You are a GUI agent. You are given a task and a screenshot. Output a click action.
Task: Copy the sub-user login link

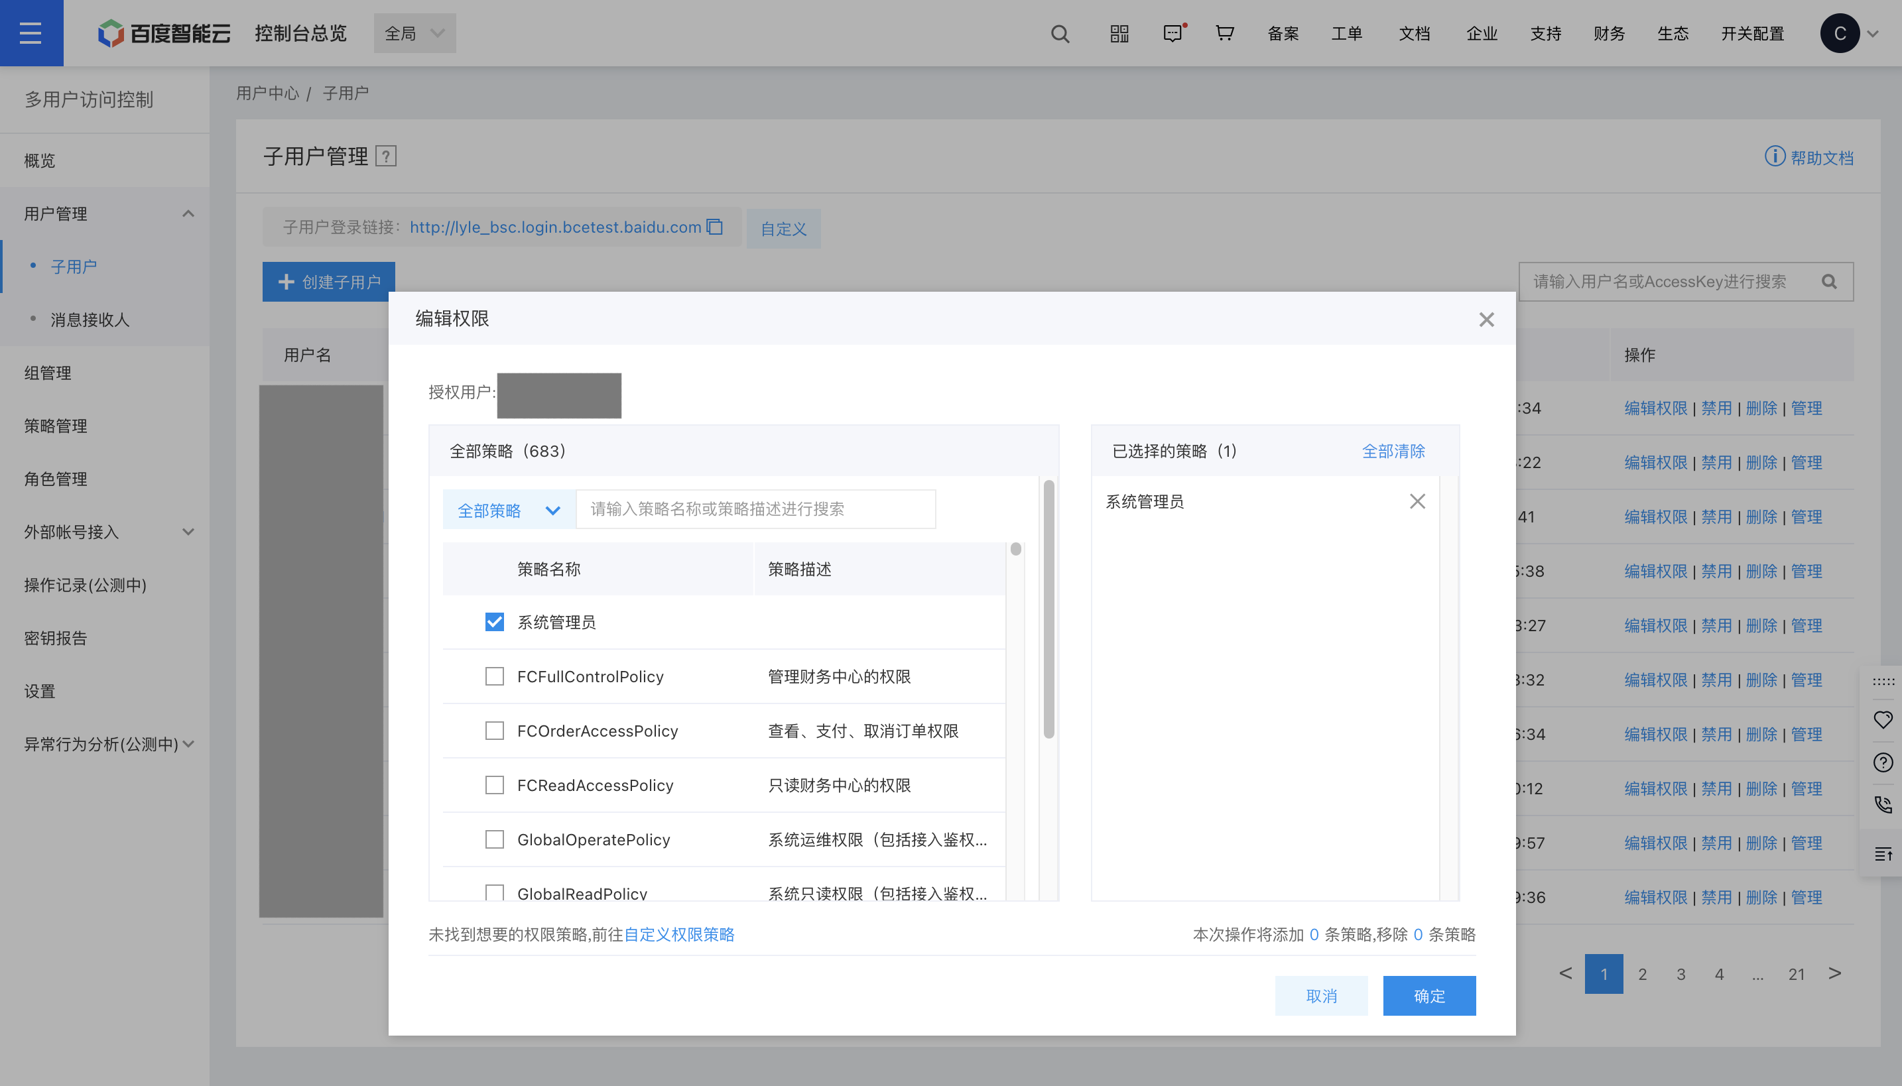coord(714,227)
